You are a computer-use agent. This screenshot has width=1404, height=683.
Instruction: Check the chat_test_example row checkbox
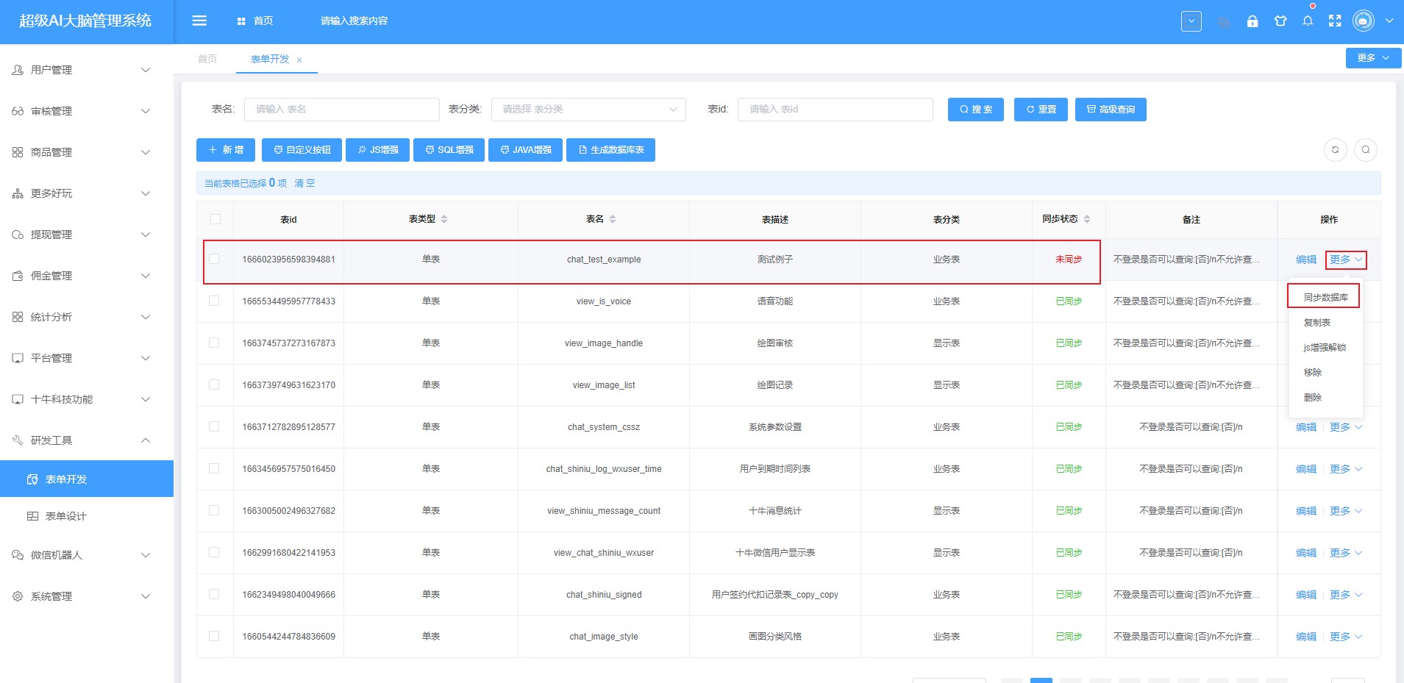[215, 259]
